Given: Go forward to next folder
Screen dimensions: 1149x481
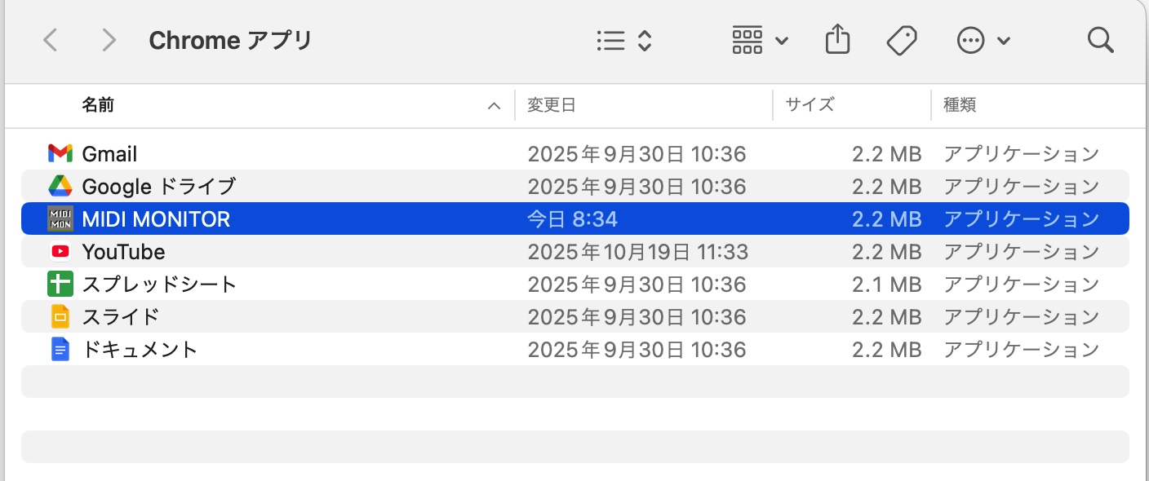Looking at the screenshot, I should coord(109,40).
